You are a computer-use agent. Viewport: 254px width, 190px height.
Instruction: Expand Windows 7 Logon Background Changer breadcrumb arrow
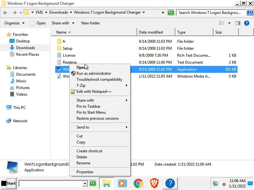[x=144, y=12]
